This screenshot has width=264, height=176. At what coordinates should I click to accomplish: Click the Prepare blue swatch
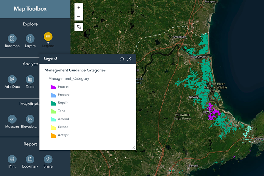click(53, 95)
